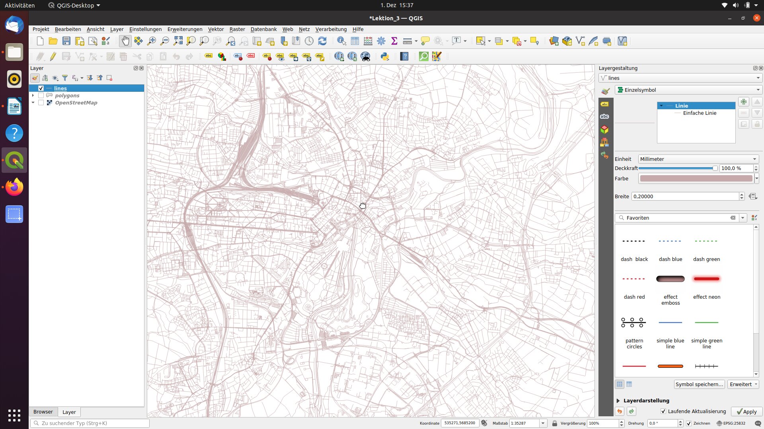Image resolution: width=764 pixels, height=429 pixels.
Task: Toggle Laufende Aktualisierung checkbox
Action: click(663, 412)
